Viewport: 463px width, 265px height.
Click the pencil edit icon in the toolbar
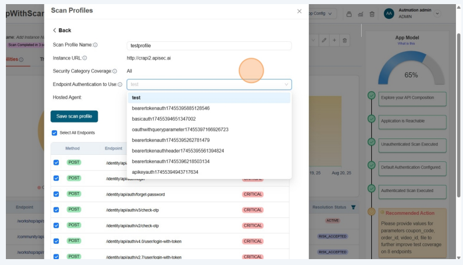pos(324,40)
